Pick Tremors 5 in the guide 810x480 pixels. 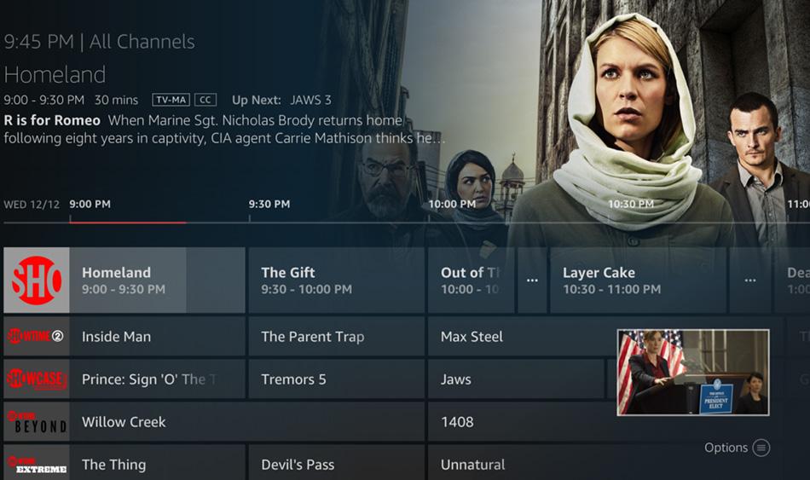[x=336, y=379]
